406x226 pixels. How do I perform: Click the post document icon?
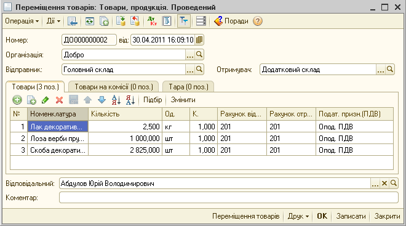(x=121, y=21)
